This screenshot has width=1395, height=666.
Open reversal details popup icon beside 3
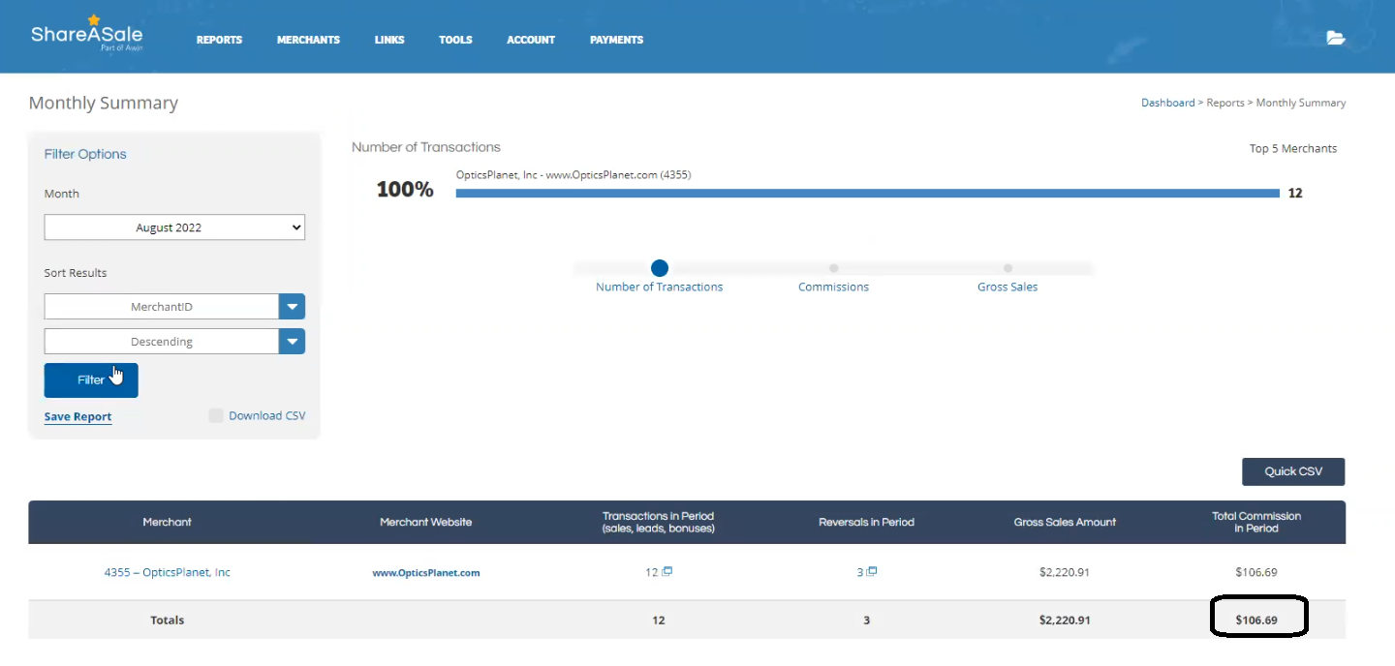(x=872, y=571)
